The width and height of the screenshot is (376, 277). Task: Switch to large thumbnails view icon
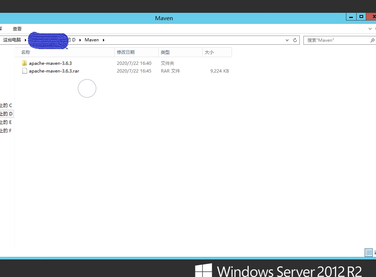point(375,252)
